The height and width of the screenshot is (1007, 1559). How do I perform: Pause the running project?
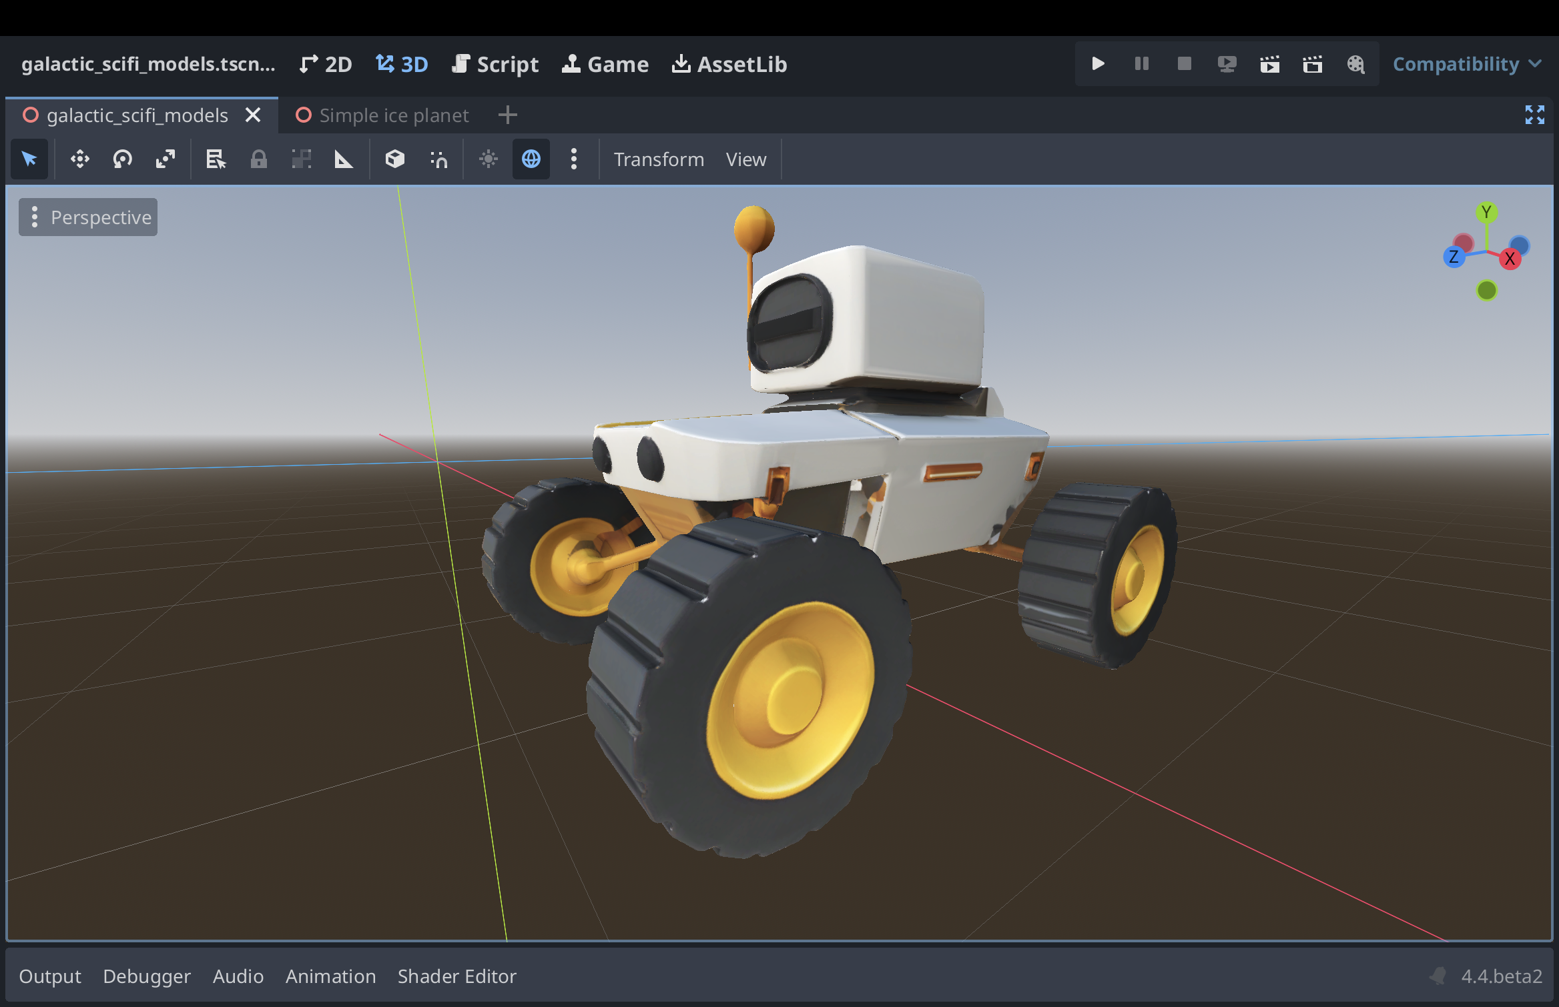[1142, 64]
